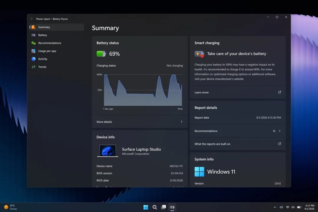Click the BIOS version 33.104.143 value
Image resolution: width=318 pixels, height=212 pixels.
pos(177,173)
